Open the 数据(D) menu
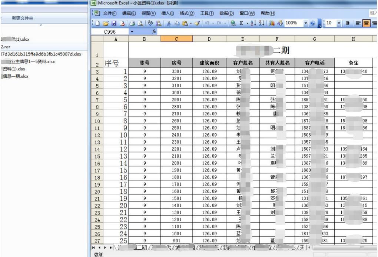Image resolution: width=378 pixels, height=257 pixels. tap(226, 13)
